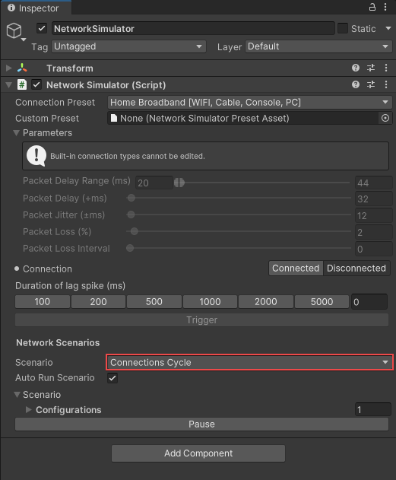This screenshot has height=480, width=396.
Task: Enable the Static checkbox
Action: [x=343, y=28]
